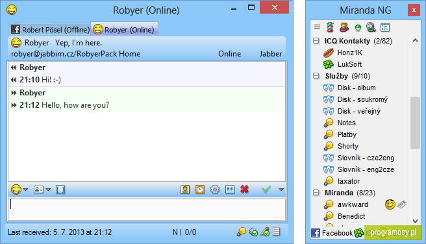Click the ICQ flower icon in Miranda status bar
The height and width of the screenshot is (244, 426).
point(359,233)
